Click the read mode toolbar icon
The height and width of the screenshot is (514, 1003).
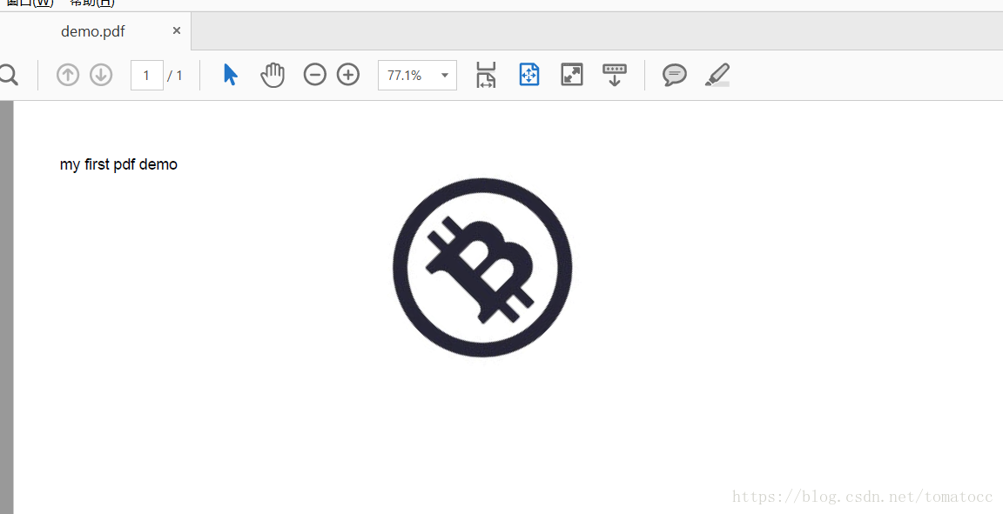click(x=615, y=75)
